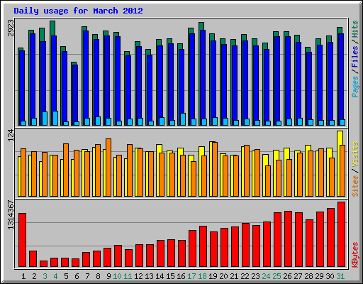Click the orange sites bar for day 9

[x=108, y=168]
